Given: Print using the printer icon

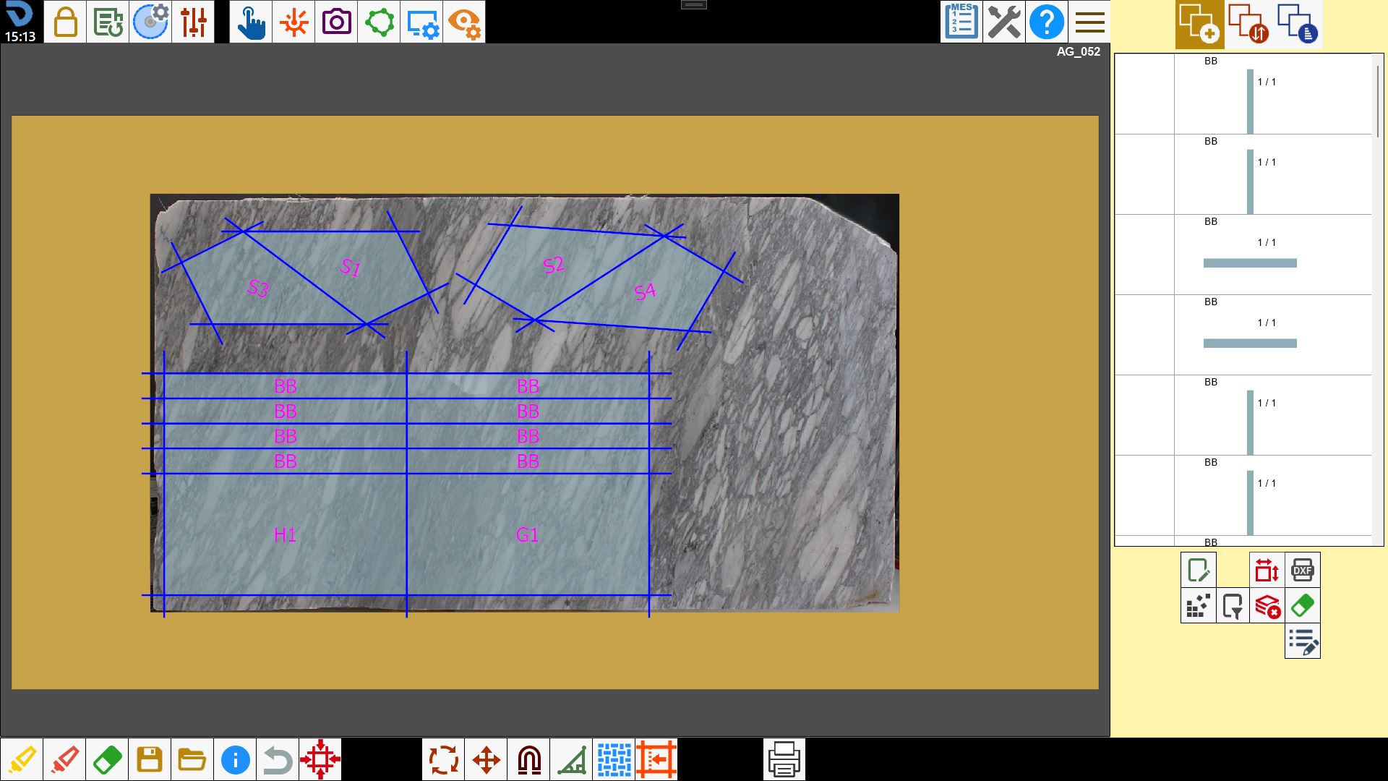Looking at the screenshot, I should point(784,759).
